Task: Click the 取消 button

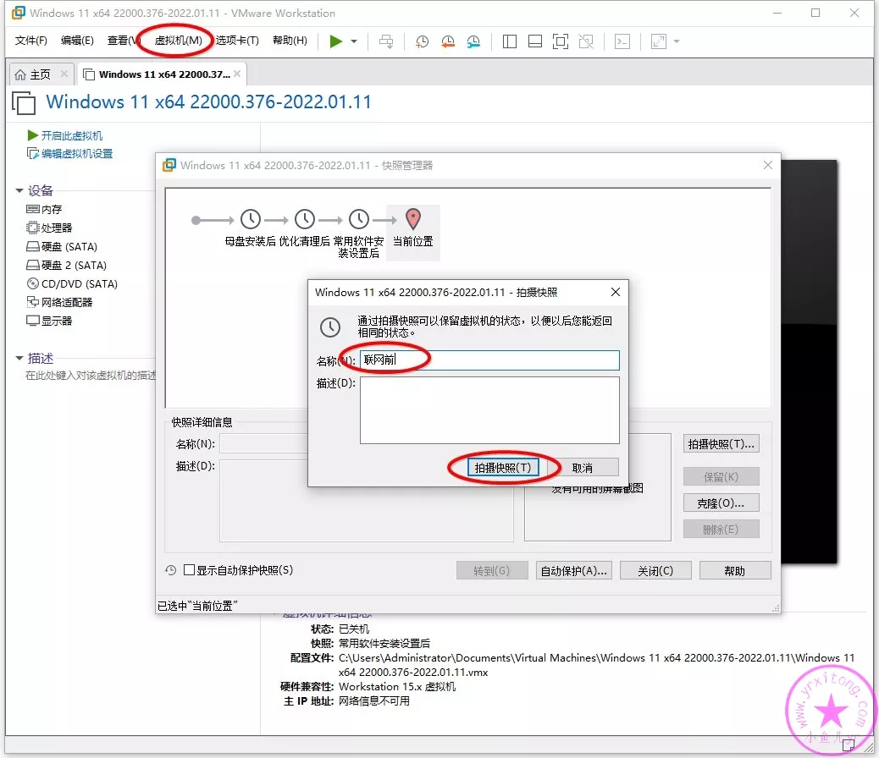Action: [x=582, y=467]
